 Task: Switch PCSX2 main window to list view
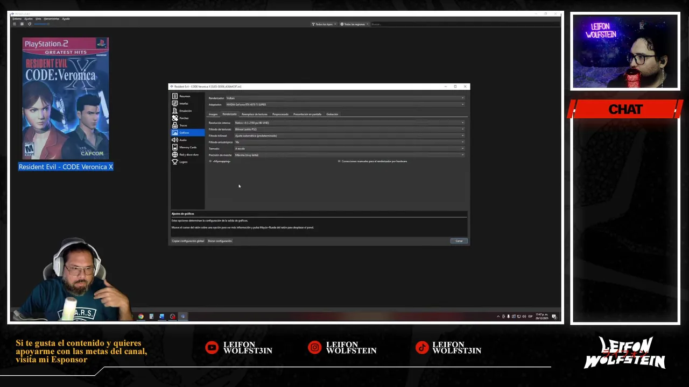point(15,24)
